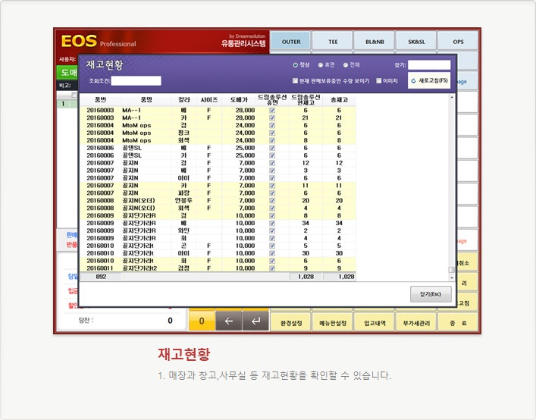
Task: Select the 정상 radio option
Action: point(296,65)
